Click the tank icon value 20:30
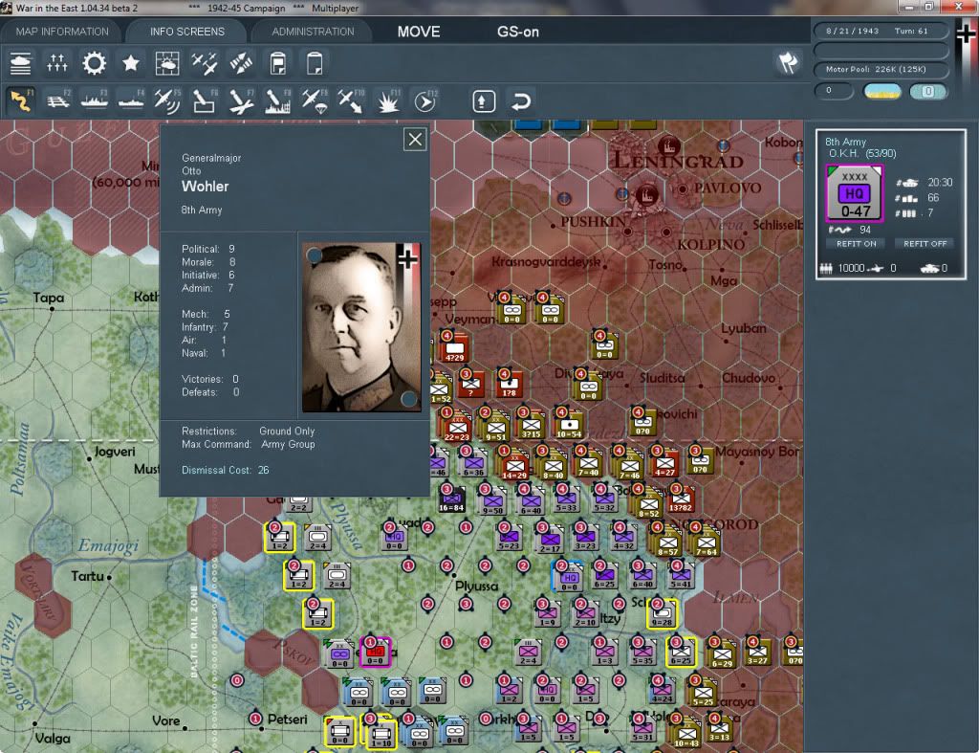Screen dimensions: 979x753 pyautogui.click(x=940, y=182)
